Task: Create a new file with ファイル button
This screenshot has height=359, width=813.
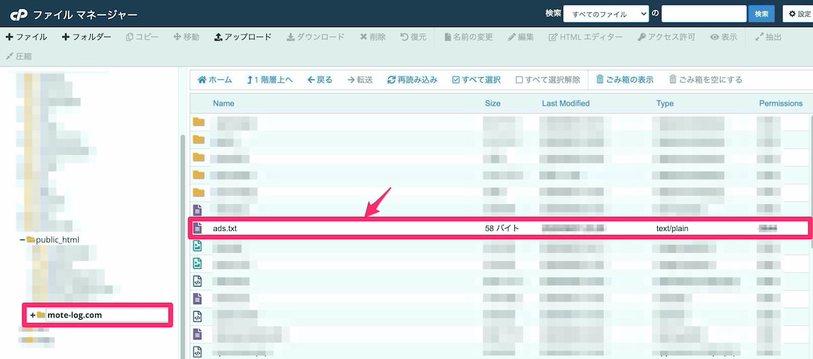Action: click(x=26, y=37)
